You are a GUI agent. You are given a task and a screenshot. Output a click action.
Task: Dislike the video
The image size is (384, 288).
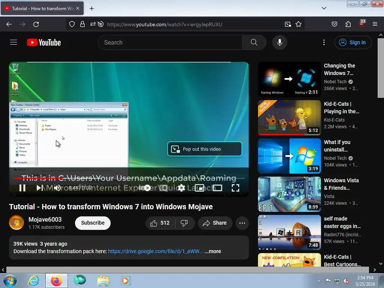click(x=184, y=223)
